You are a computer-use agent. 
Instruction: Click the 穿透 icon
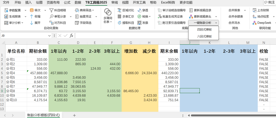(x=140, y=10)
